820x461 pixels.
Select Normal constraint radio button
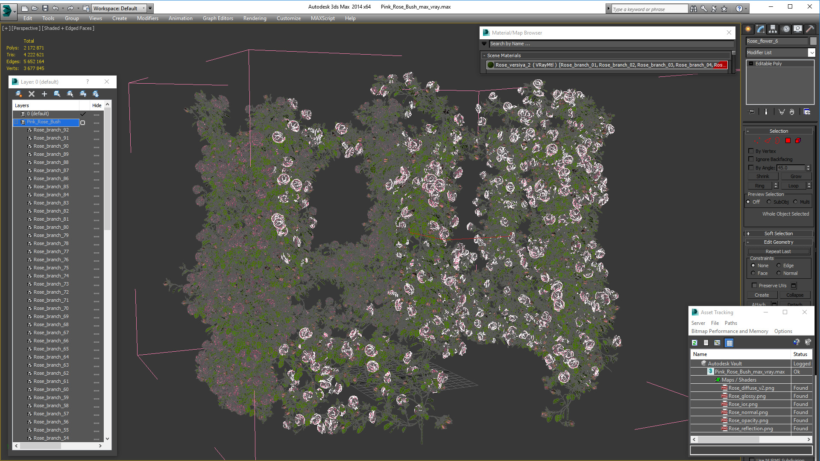779,273
